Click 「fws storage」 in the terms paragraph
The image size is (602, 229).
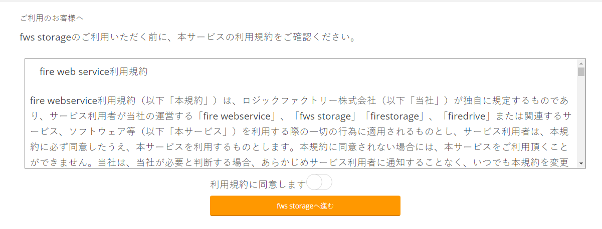(324, 116)
